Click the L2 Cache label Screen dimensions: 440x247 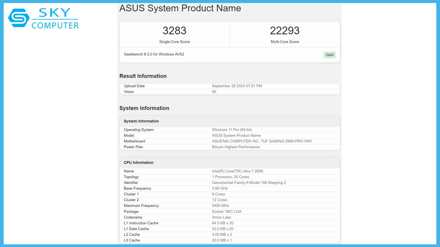tap(132, 235)
